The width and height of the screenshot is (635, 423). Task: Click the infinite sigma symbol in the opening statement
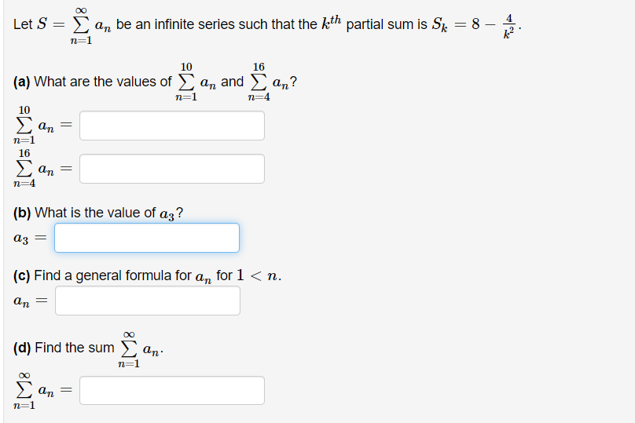click(x=81, y=25)
